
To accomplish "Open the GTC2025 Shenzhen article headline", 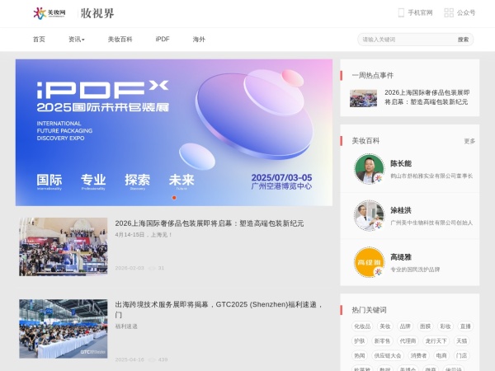I will (218, 305).
